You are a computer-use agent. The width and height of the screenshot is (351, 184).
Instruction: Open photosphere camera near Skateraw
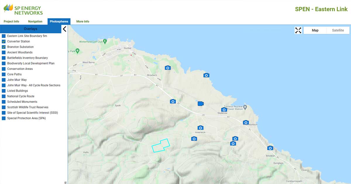click(x=224, y=110)
